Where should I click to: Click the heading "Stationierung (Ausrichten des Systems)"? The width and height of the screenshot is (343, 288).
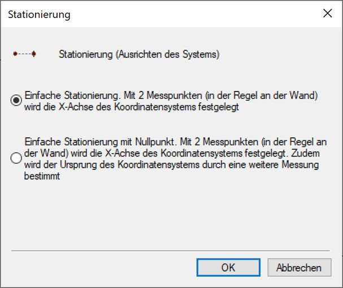tap(139, 55)
